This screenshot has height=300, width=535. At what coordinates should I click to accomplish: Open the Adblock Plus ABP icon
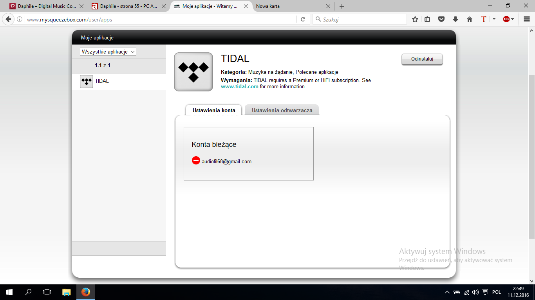(x=506, y=19)
